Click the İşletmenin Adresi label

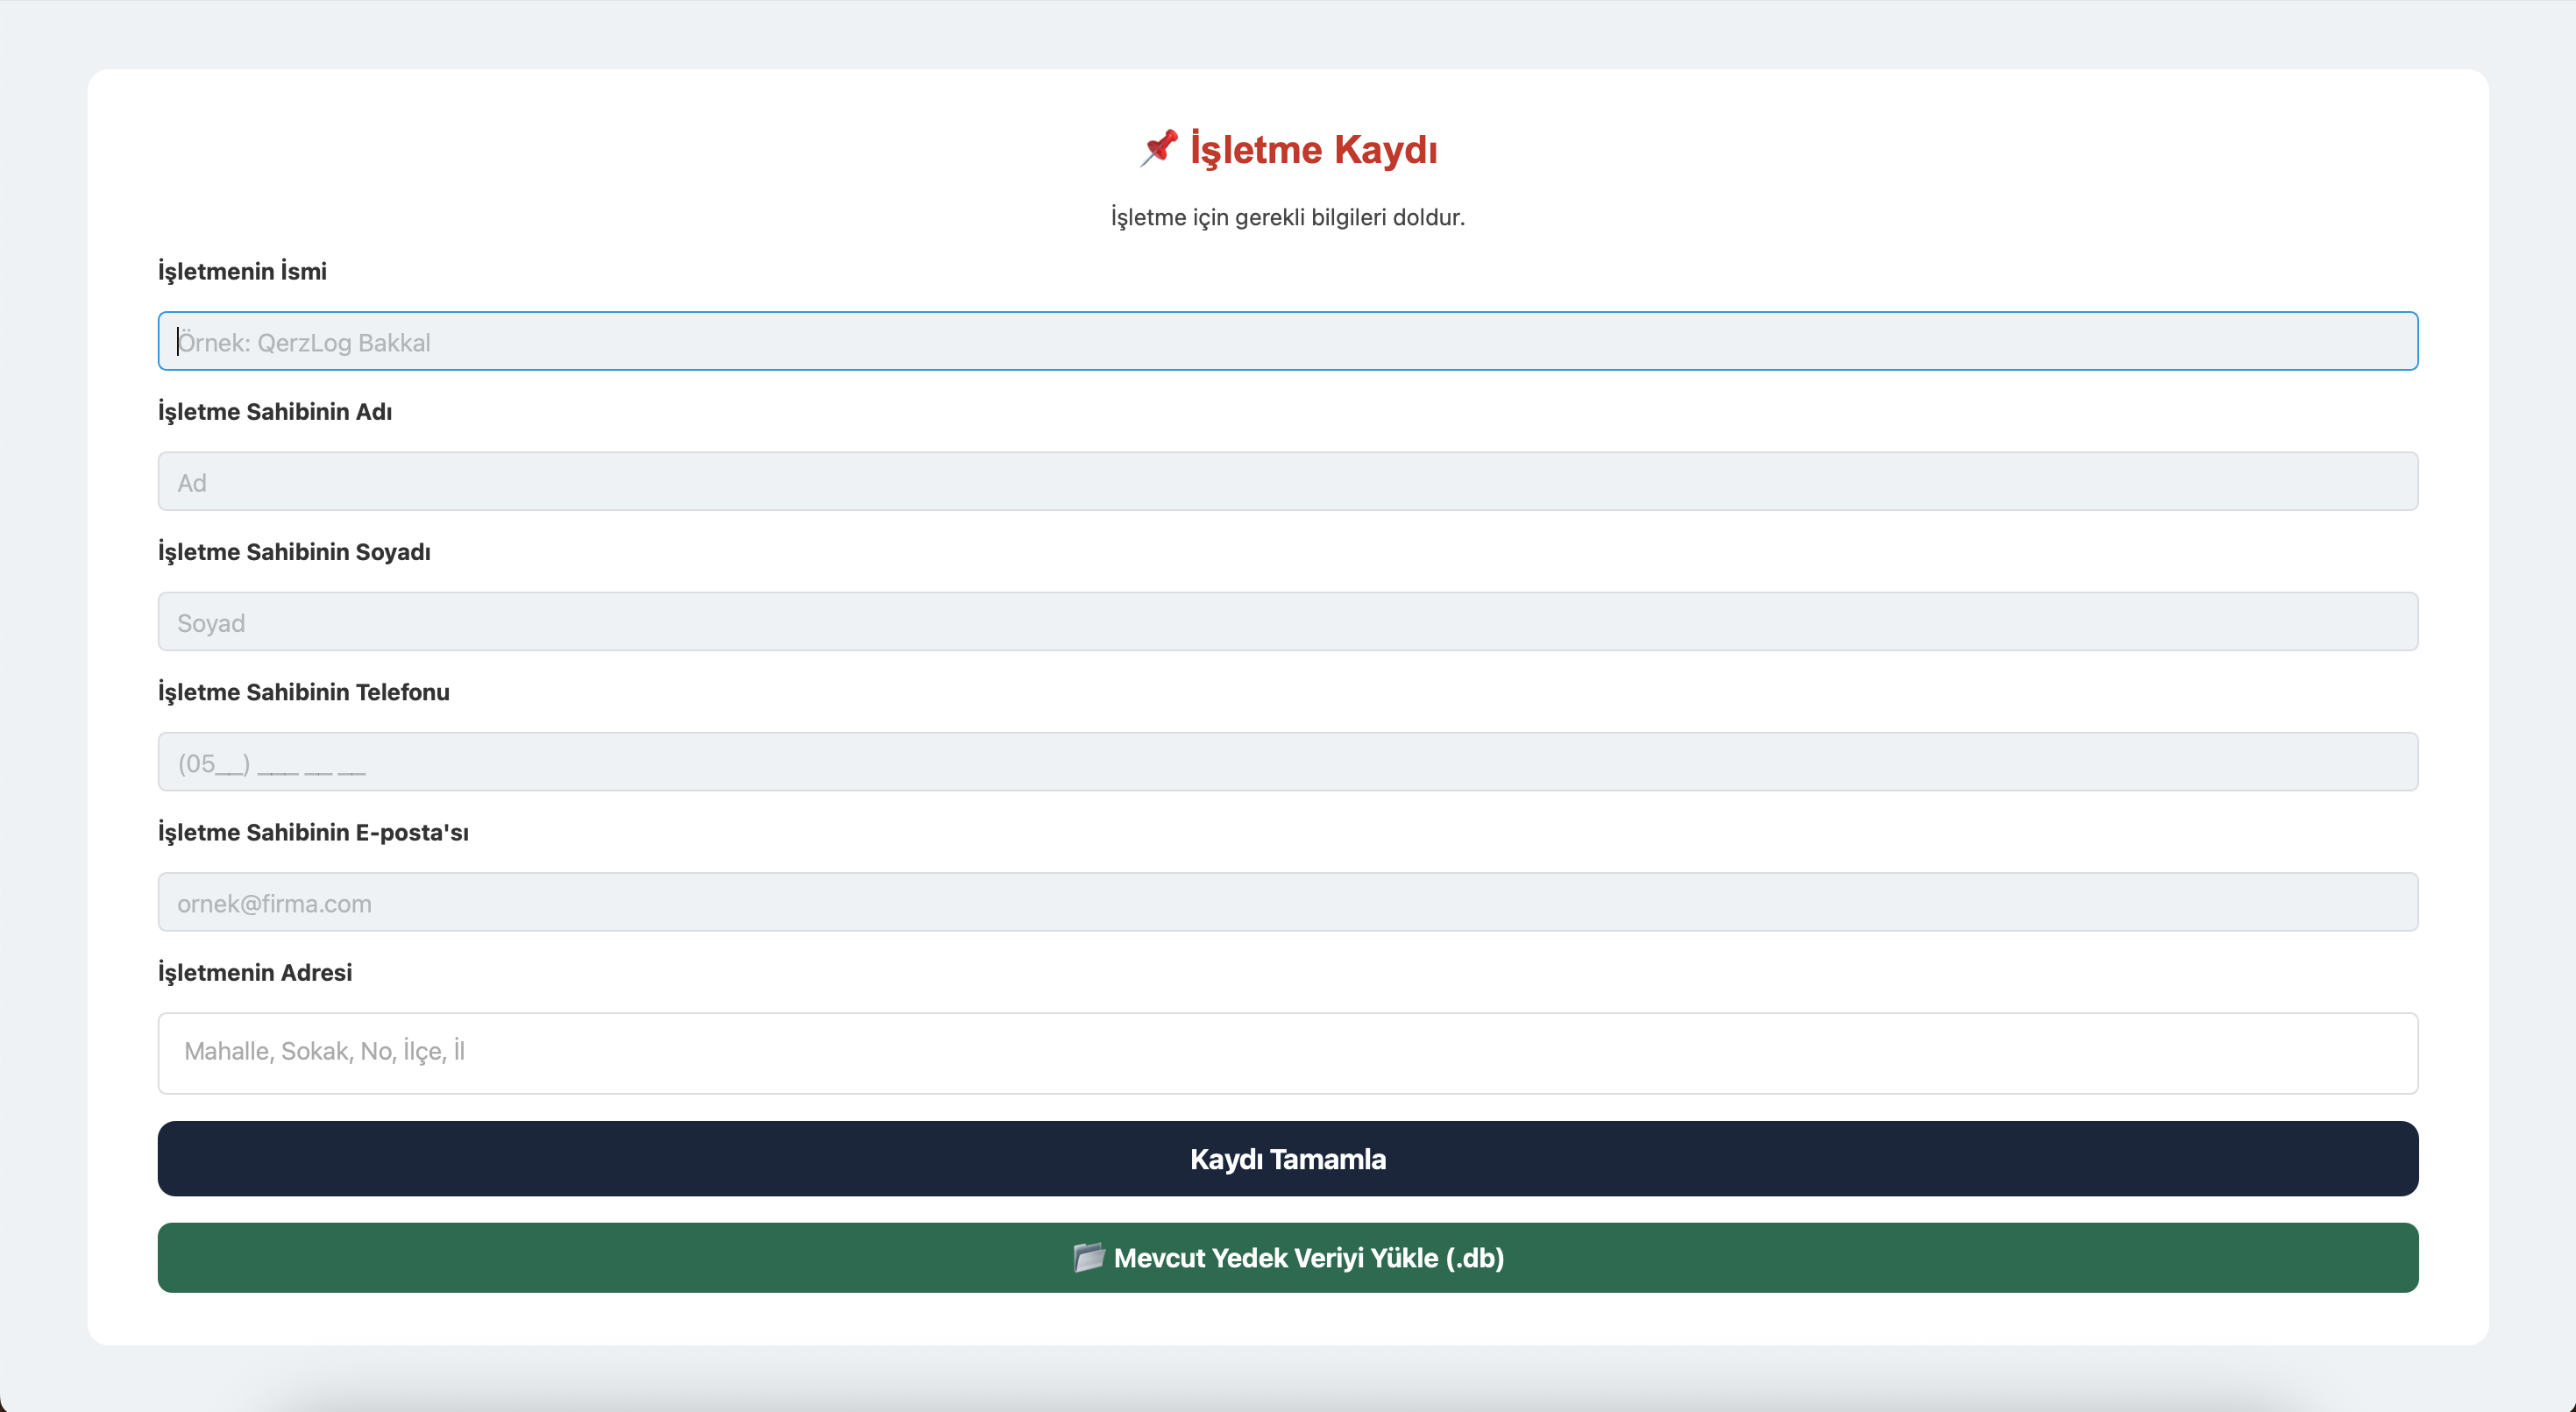coord(255,972)
